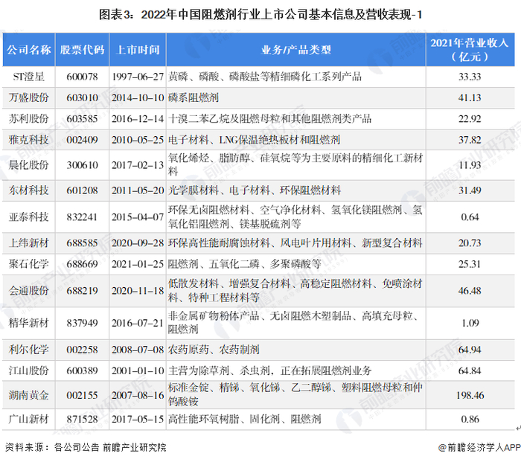Select revenue value 31.49
521x462 pixels.
(x=470, y=190)
